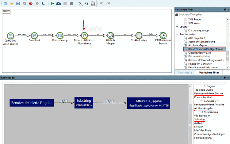Run the pipeline in the cloud
This screenshot has height=144, width=230.
(x=59, y=3)
